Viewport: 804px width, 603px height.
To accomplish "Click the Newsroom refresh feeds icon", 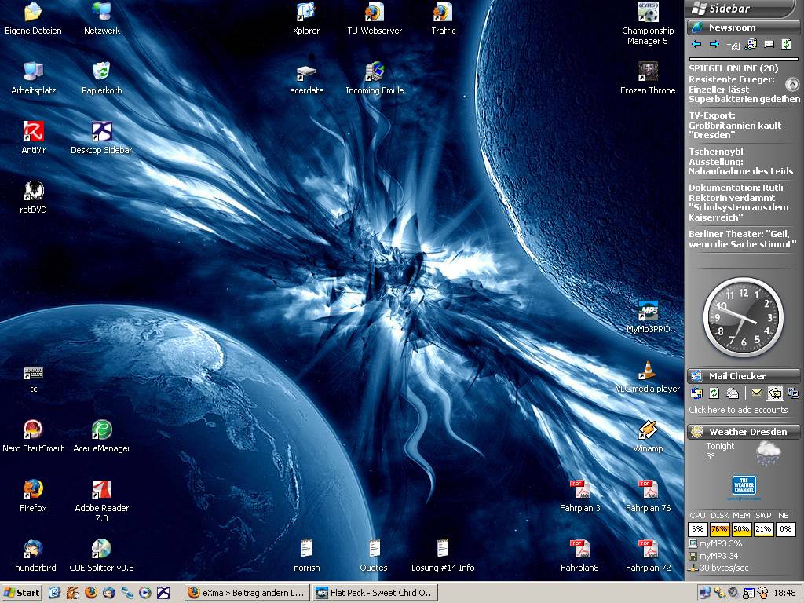I will 786,45.
